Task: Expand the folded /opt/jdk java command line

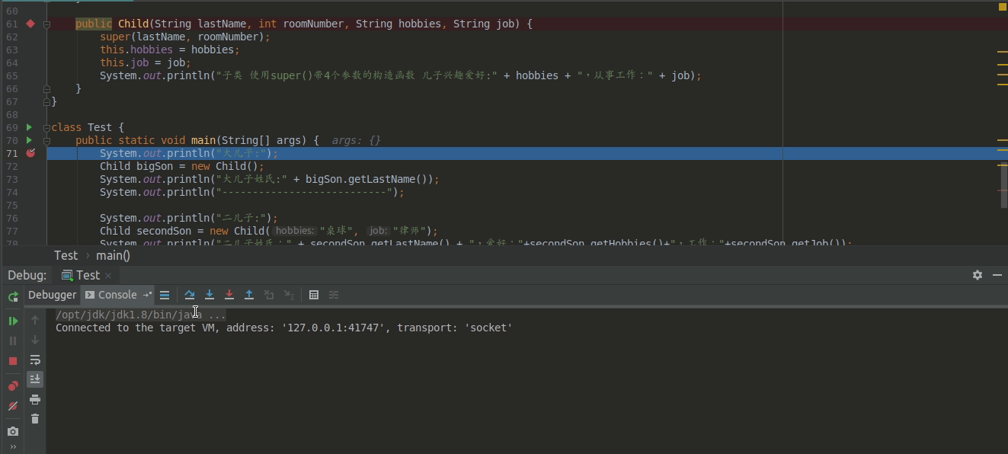Action: click(x=140, y=315)
